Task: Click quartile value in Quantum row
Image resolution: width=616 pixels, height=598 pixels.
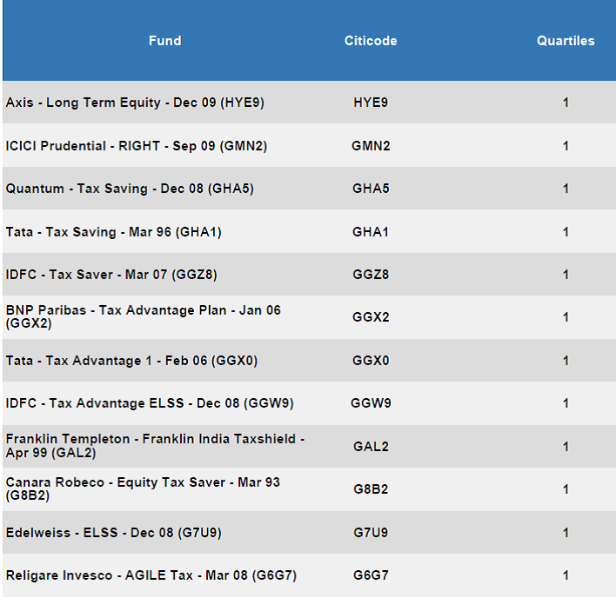Action: click(566, 189)
